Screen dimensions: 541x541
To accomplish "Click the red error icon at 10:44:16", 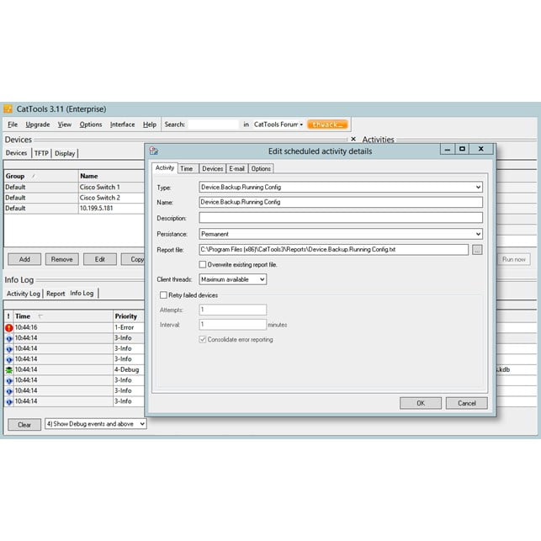I will tap(8, 327).
